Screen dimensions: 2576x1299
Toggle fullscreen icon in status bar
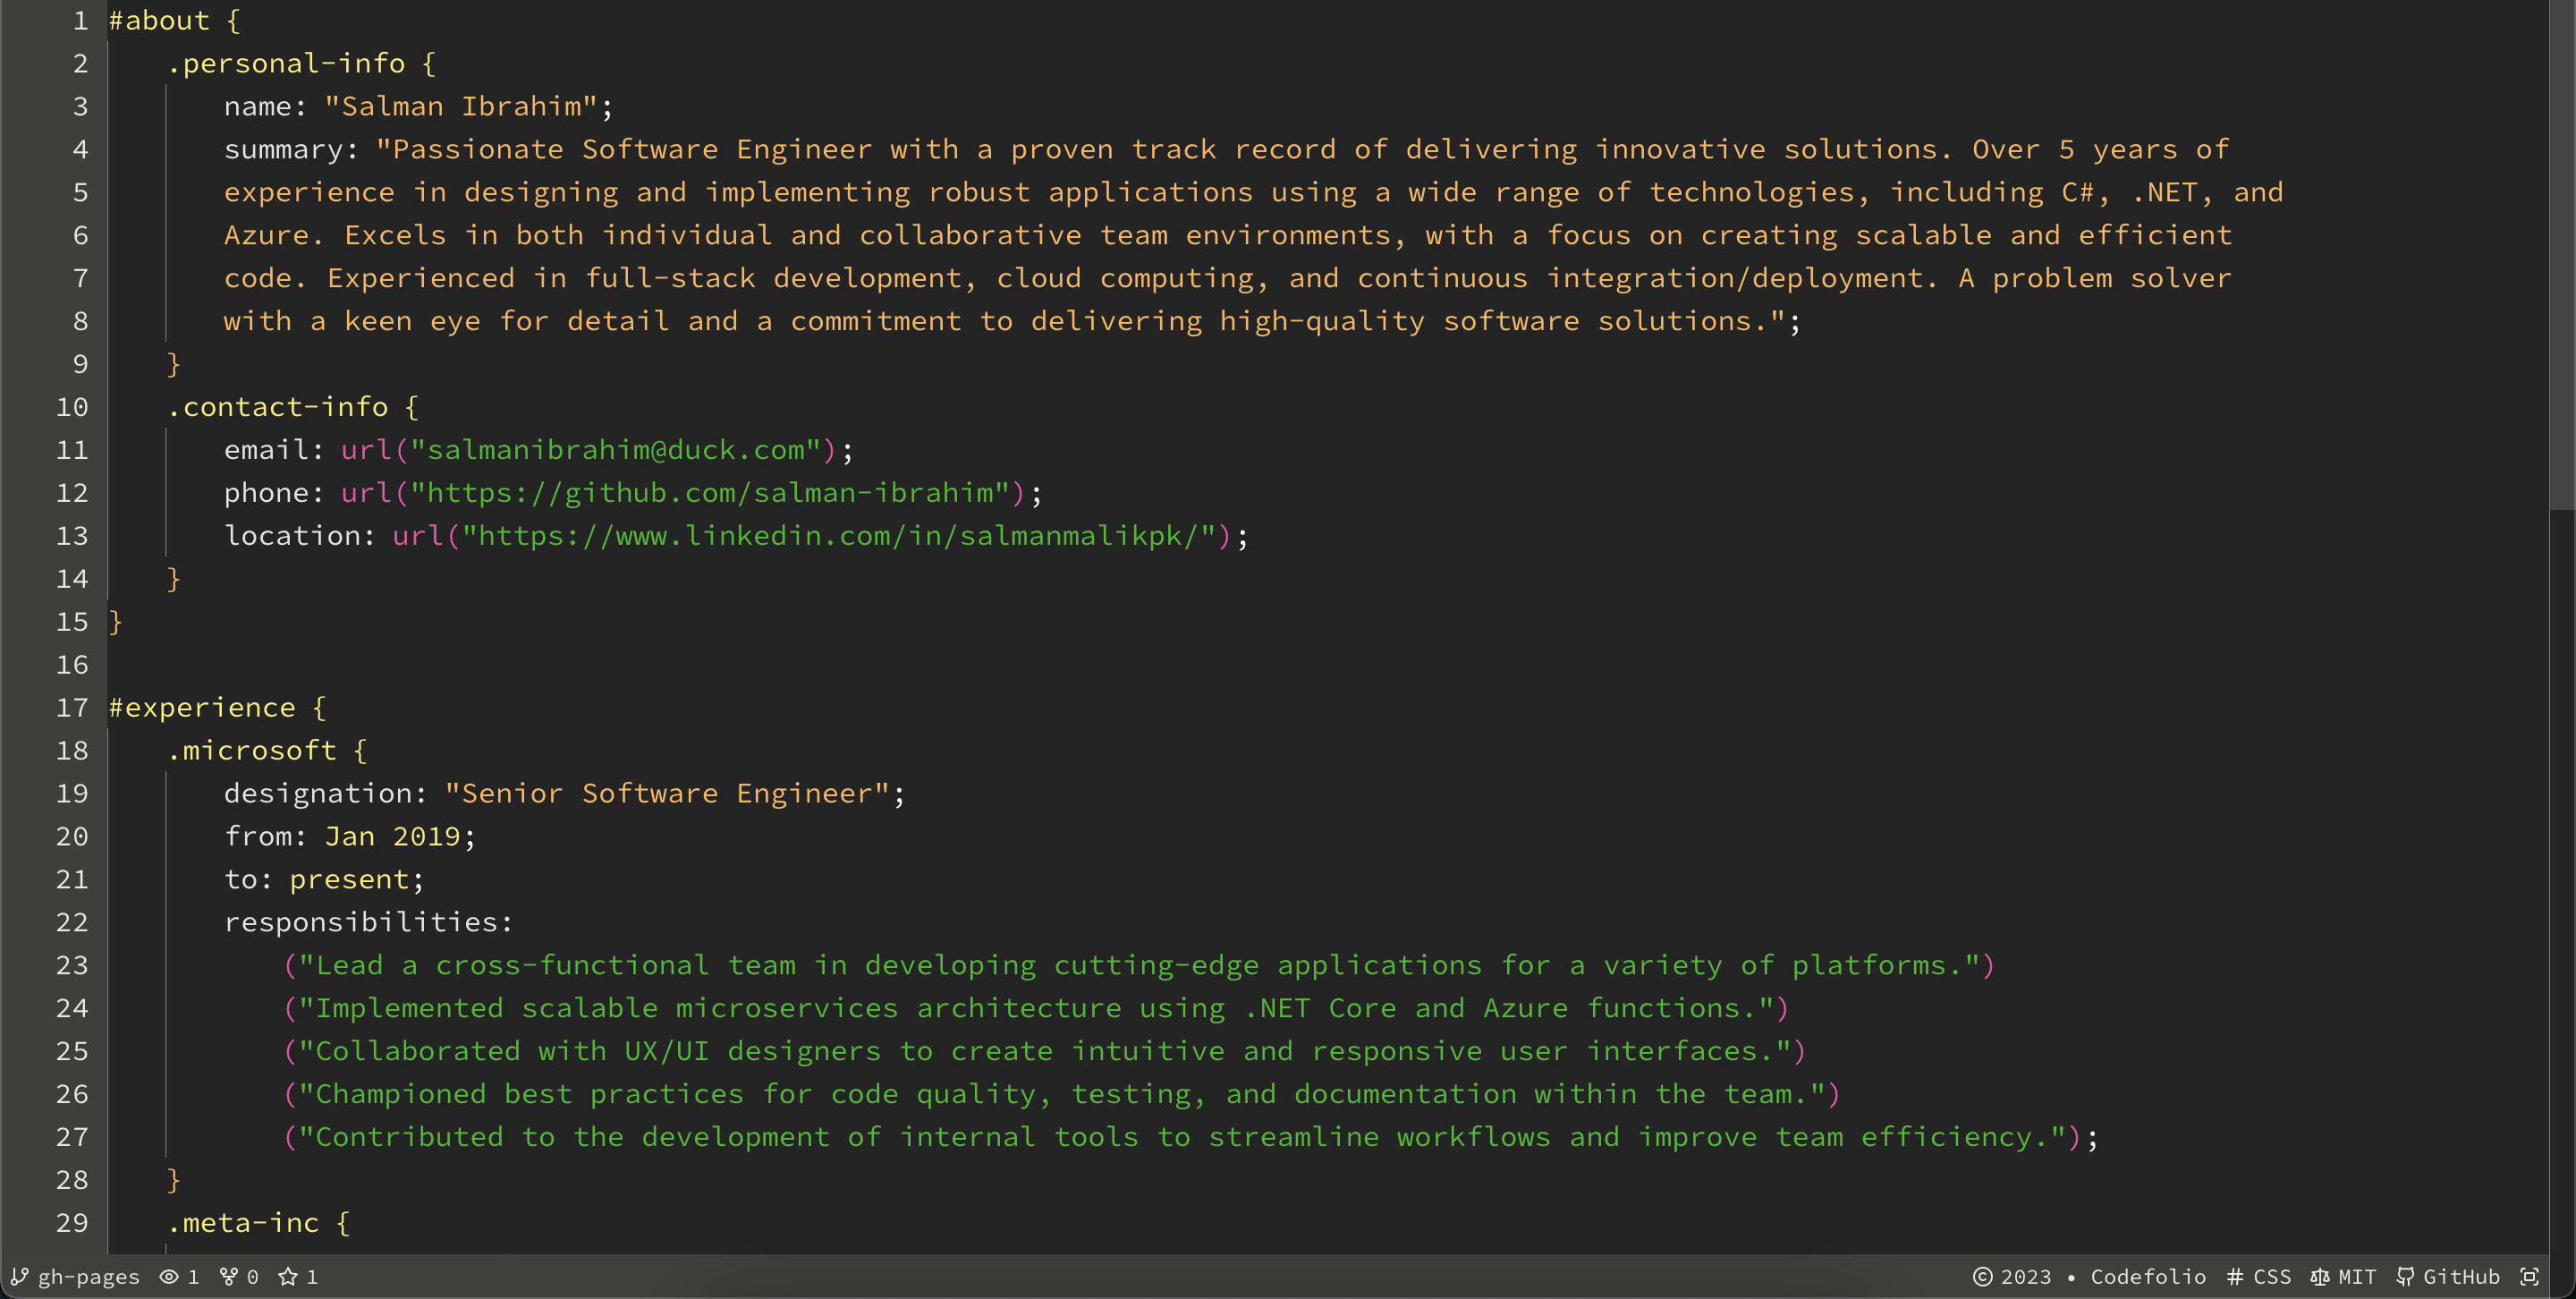pyautogui.click(x=2529, y=1276)
